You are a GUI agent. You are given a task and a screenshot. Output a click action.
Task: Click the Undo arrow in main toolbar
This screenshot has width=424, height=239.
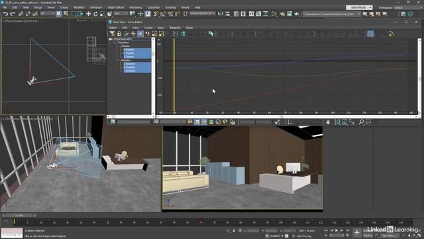(5, 14)
